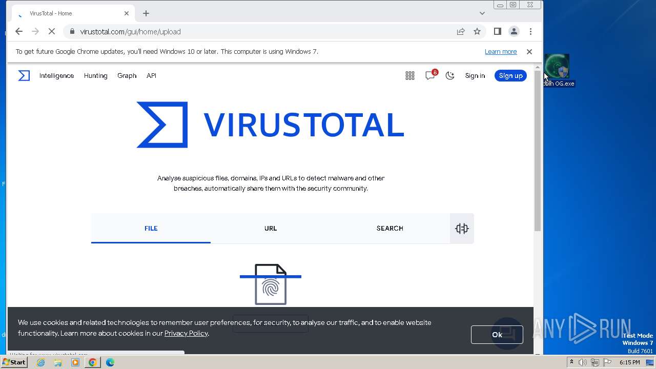
Task: Show hidden tray icons arrow
Action: point(571,362)
